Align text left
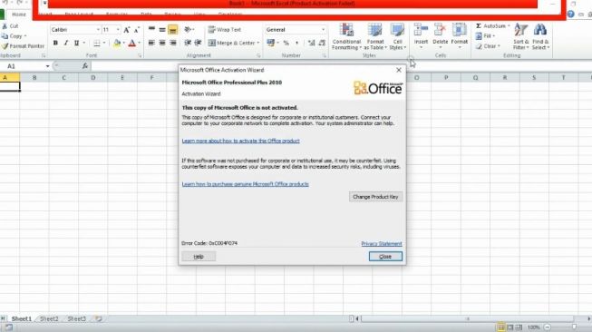The width and height of the screenshot is (592, 332). (x=151, y=43)
